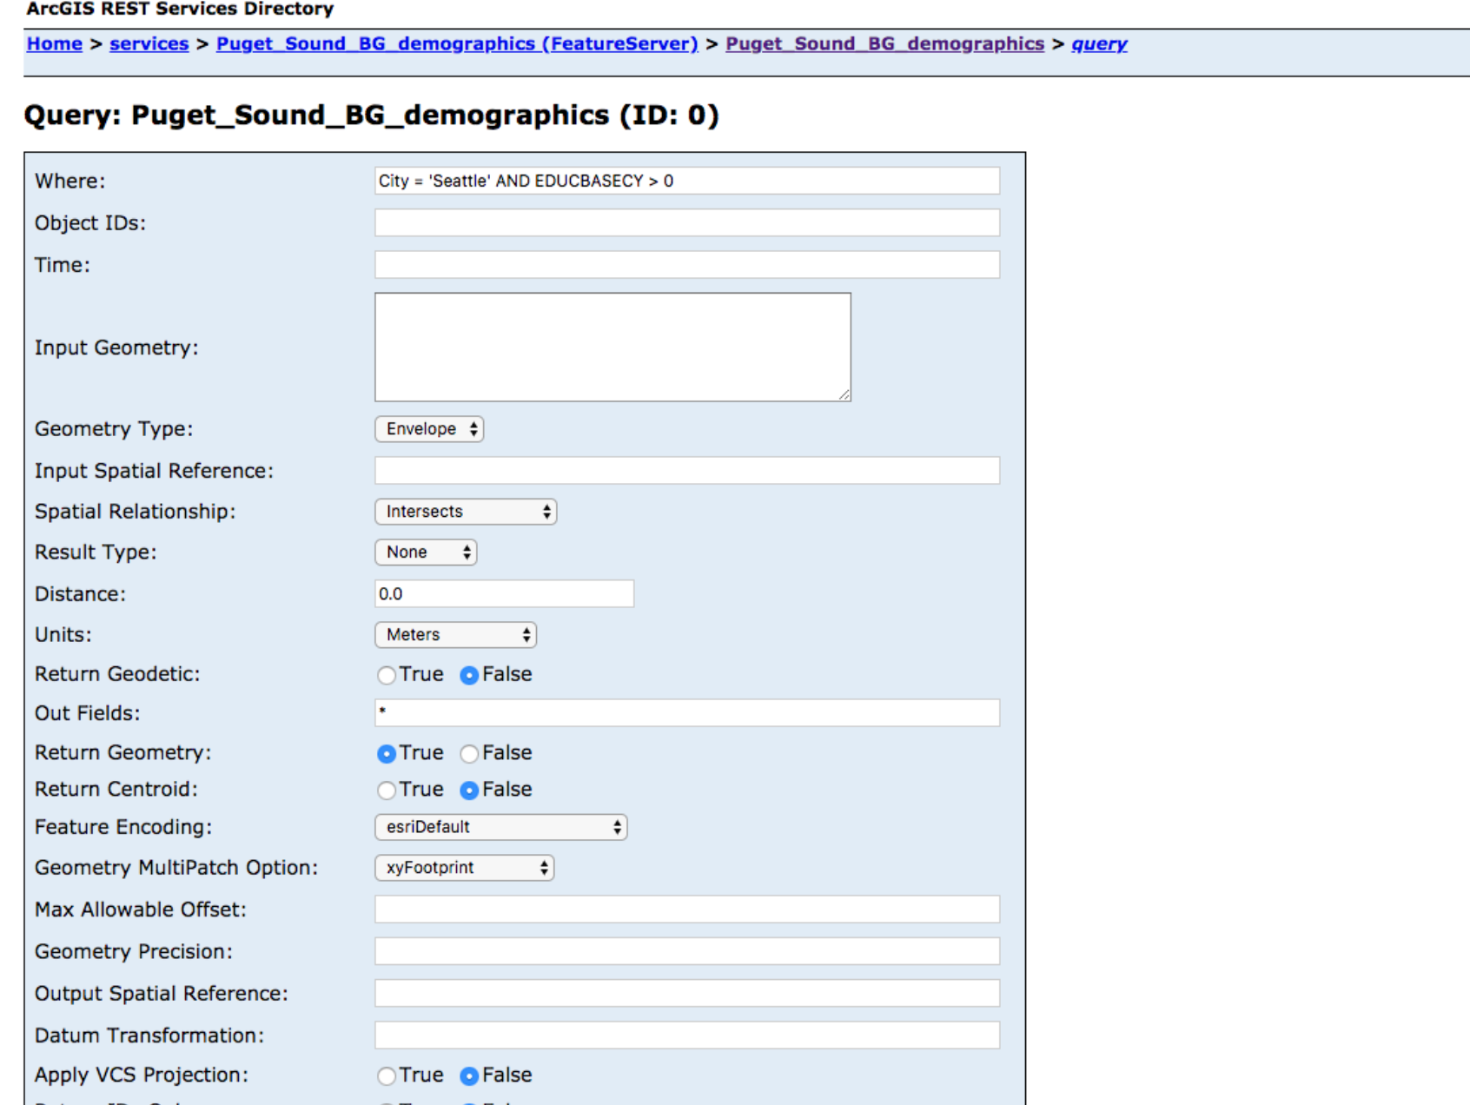Click the Where clause input field
Viewport: 1470px width, 1105px height.
click(x=687, y=181)
